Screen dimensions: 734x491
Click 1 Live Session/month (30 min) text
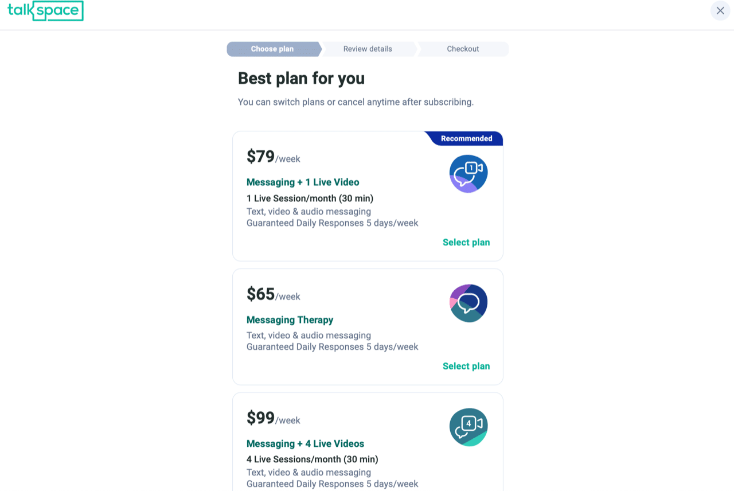point(310,198)
